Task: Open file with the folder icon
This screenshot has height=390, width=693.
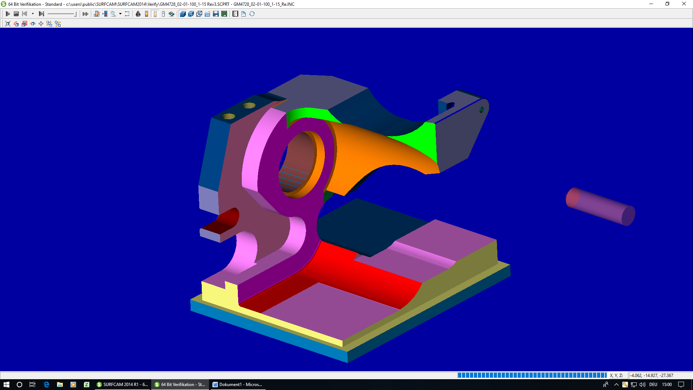Action: [208, 14]
